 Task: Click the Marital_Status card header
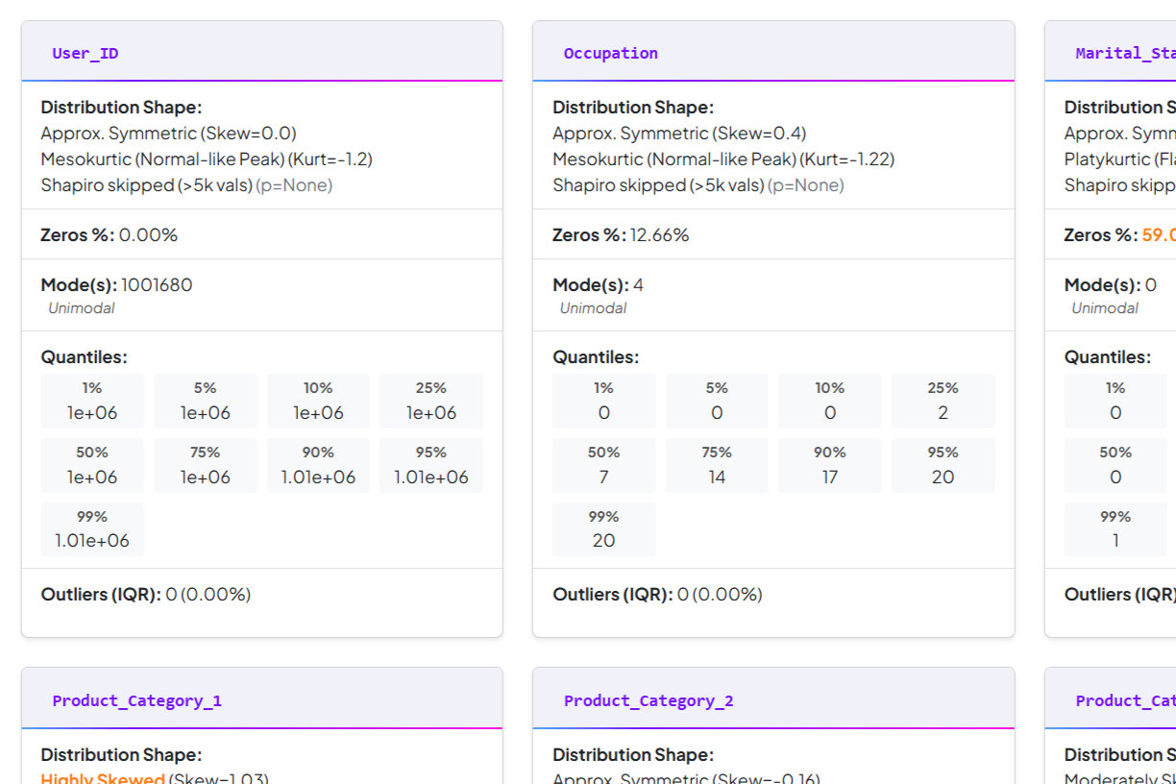1111,52
